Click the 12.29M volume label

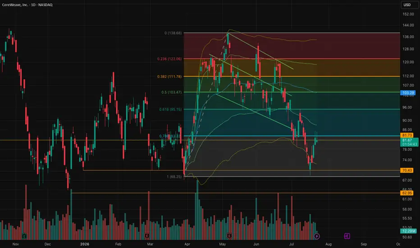coord(408,231)
